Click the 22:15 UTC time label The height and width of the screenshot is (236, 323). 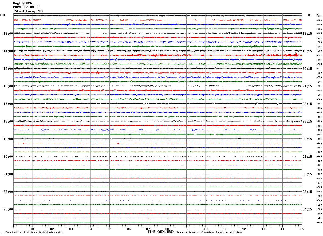click(x=307, y=104)
